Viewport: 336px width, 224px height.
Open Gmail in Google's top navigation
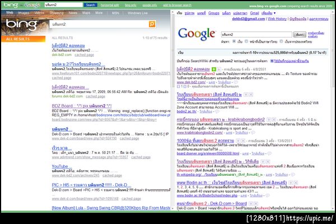254,13
